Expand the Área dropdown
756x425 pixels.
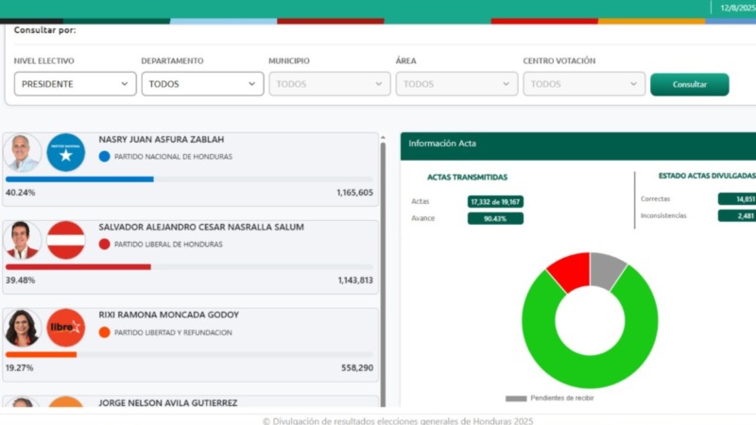(x=456, y=84)
